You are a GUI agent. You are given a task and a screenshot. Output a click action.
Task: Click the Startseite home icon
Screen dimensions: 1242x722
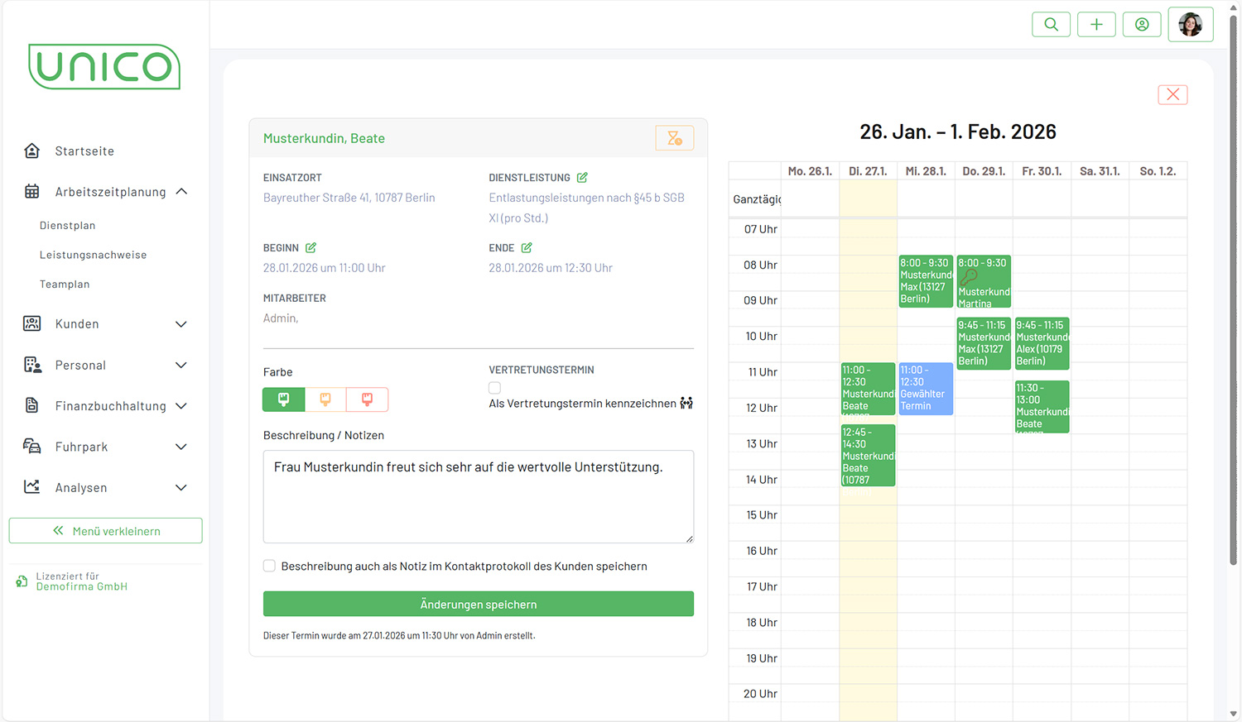(x=32, y=151)
